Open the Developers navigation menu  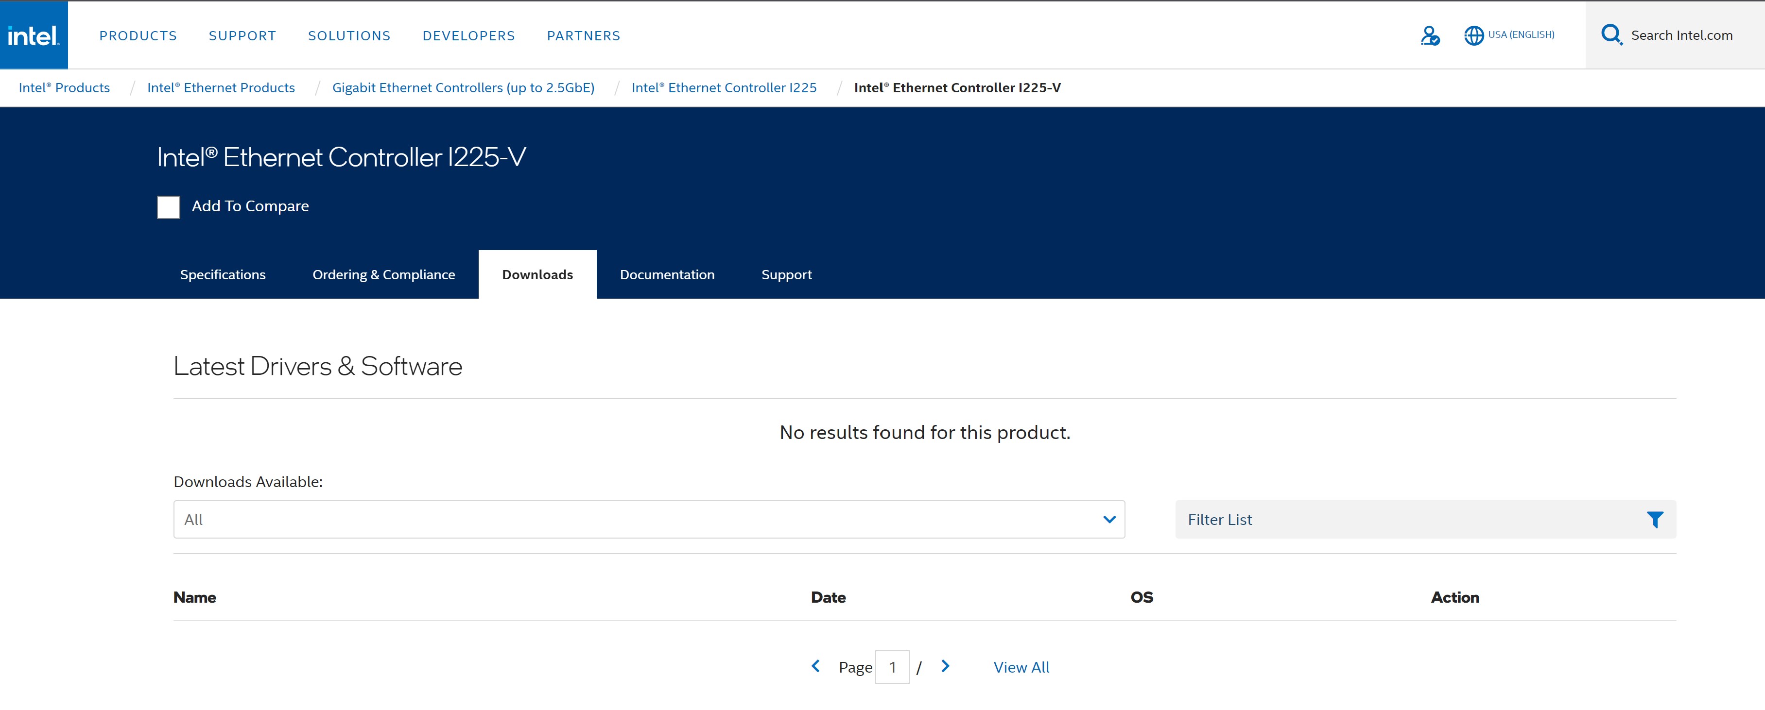tap(468, 35)
